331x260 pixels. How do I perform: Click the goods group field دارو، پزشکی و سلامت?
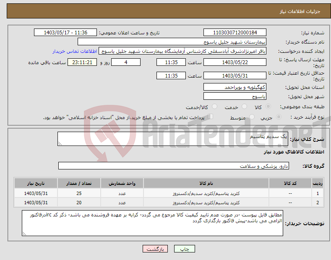tap(174, 166)
